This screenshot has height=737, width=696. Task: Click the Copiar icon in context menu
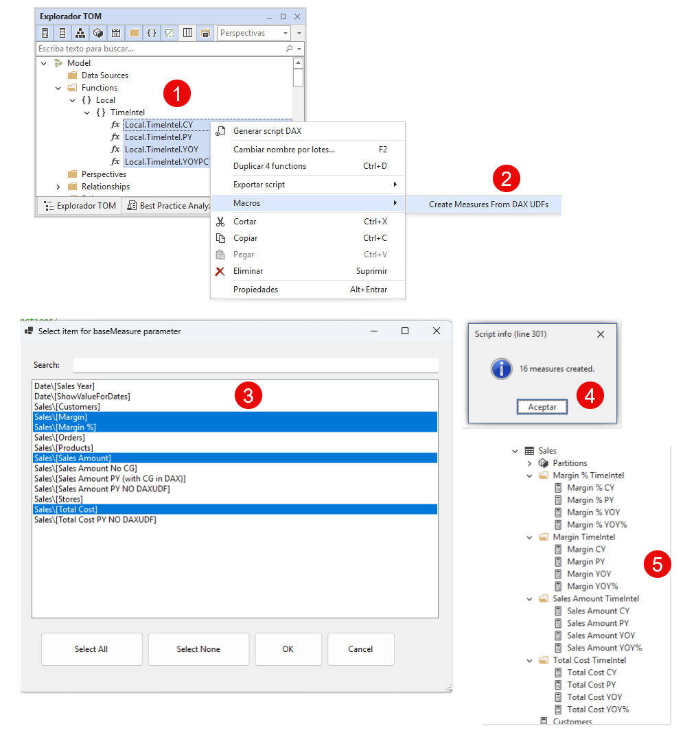point(220,238)
